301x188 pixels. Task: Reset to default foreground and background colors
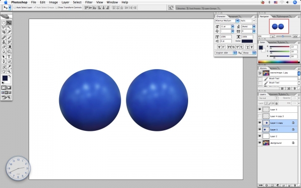click(x=3, y=83)
